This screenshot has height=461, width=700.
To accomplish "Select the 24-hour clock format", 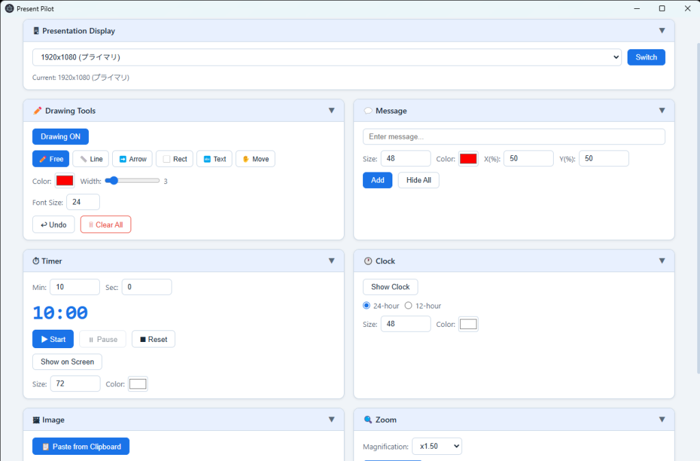I will 366,306.
